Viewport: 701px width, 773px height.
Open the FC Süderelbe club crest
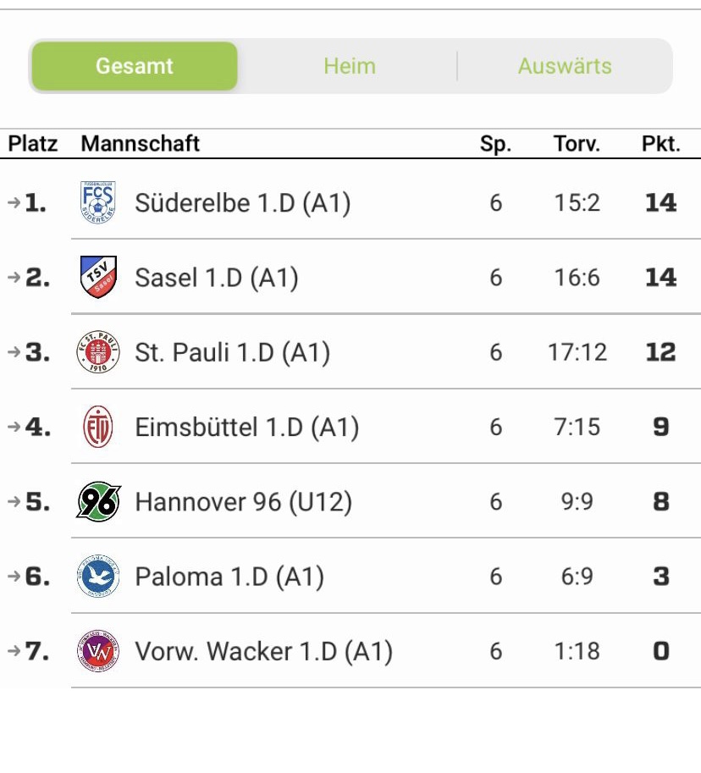(98, 202)
